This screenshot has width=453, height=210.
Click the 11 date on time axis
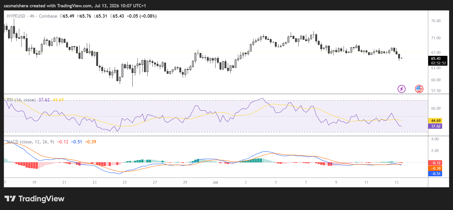pyautogui.click(x=366, y=182)
